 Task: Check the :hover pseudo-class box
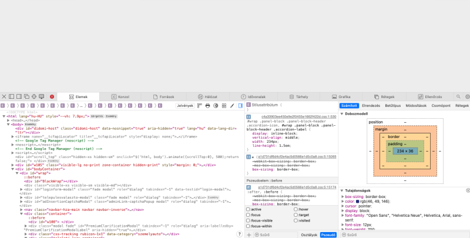pos(296,209)
